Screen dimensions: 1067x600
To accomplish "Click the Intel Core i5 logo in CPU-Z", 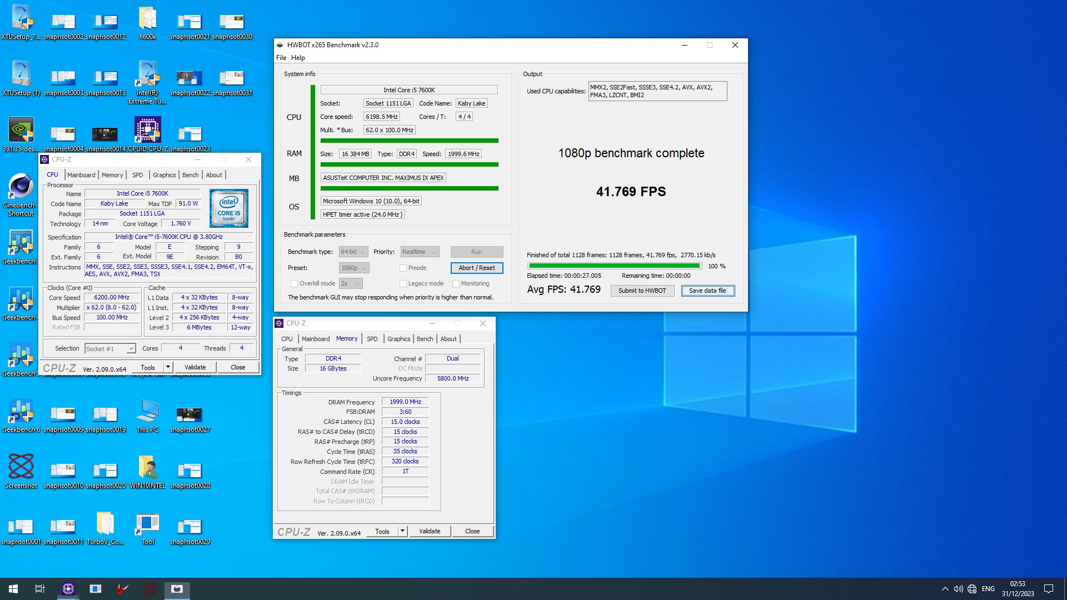I will 229,208.
